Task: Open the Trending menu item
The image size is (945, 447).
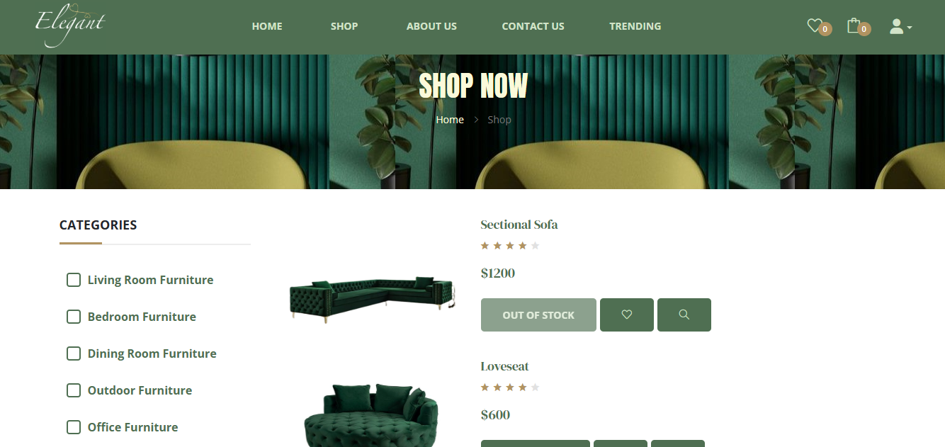Action: click(x=635, y=26)
